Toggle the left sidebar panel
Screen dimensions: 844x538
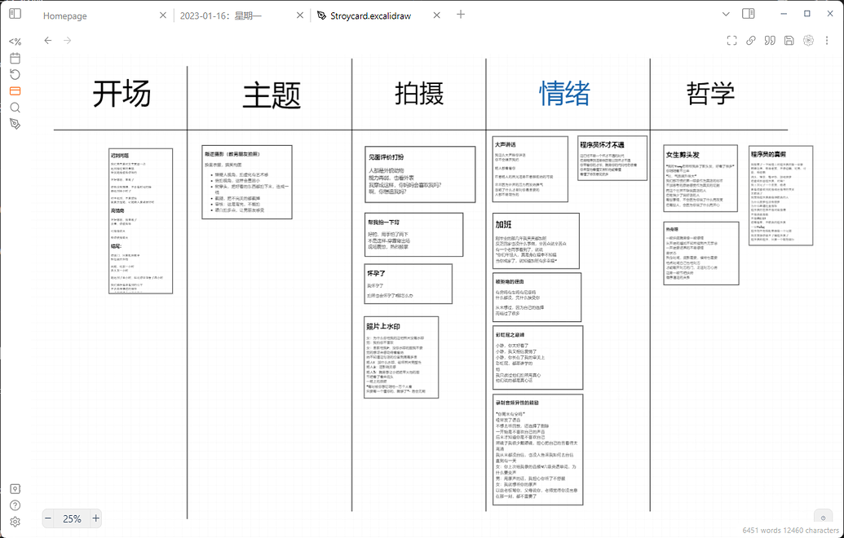tap(15, 14)
